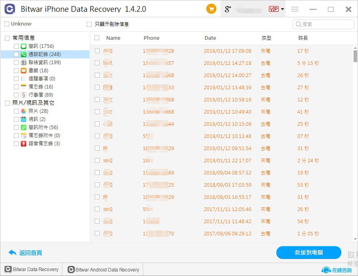Click the 搜索 search input field
The width and height of the screenshot is (358, 276).
click(x=323, y=24)
